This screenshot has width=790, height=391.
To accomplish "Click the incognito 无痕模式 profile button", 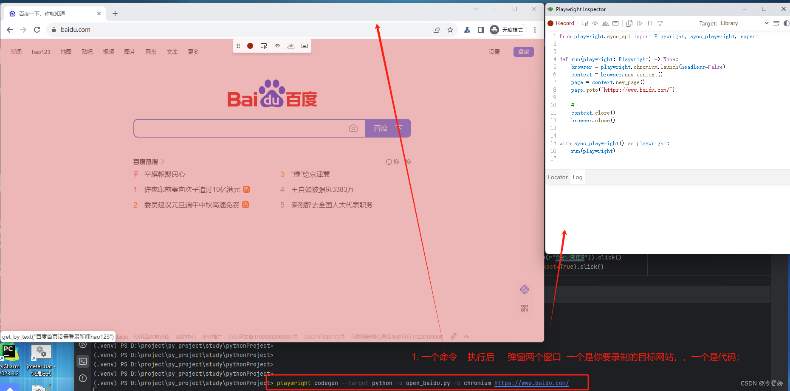I will tap(508, 30).
